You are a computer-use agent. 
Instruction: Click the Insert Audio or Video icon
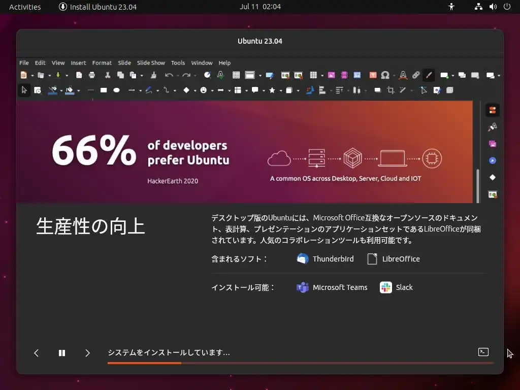tap(344, 75)
